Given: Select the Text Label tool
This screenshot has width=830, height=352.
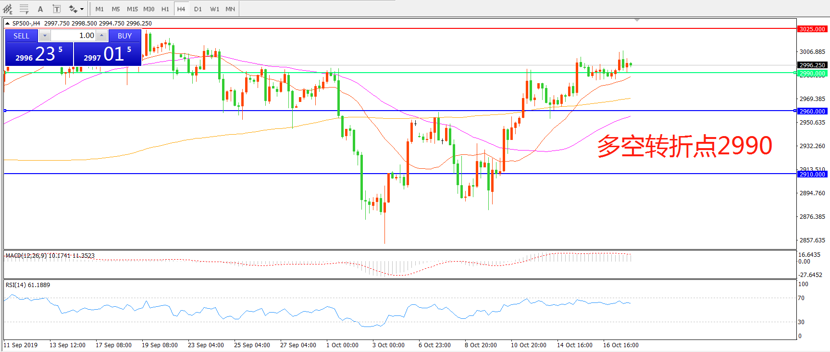Looking at the screenshot, I should tap(57, 9).
